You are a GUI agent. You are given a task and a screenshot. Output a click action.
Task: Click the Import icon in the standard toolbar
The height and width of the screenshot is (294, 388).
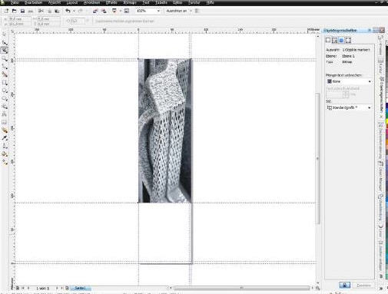click(95, 11)
